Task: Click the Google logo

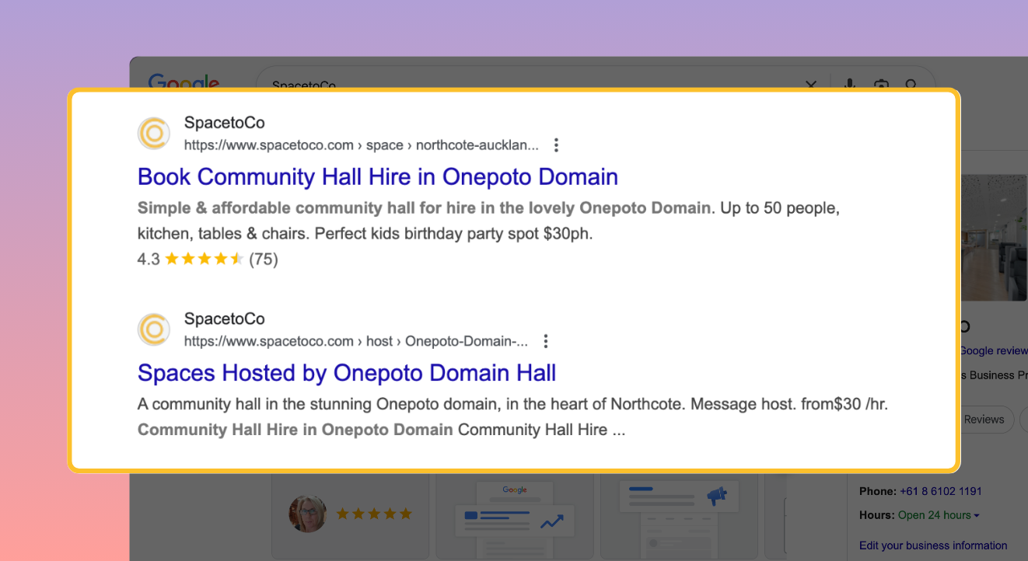Action: pos(184,81)
